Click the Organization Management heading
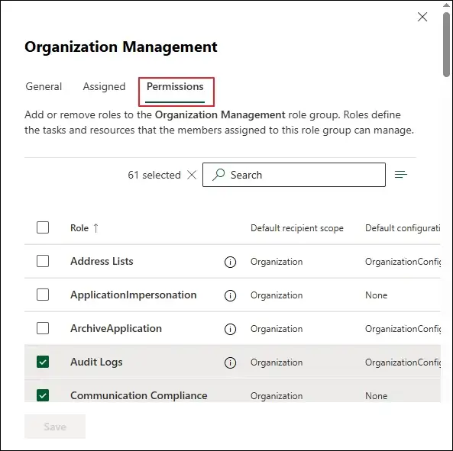 [x=121, y=47]
